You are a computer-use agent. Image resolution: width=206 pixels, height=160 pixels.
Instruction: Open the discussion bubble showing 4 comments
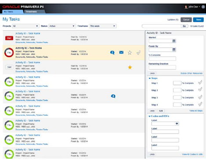pyautogui.click(x=113, y=96)
